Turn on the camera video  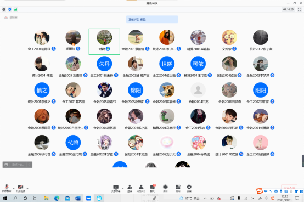20,188
